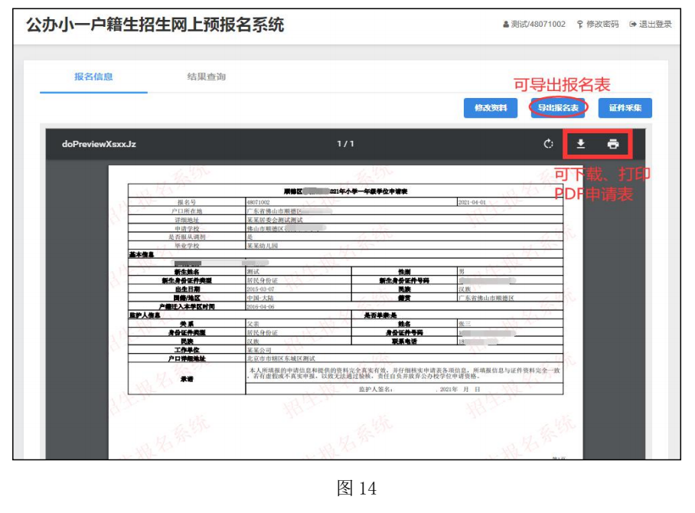
Task: Click the print icon in PDF viewer
Action: pyautogui.click(x=612, y=144)
